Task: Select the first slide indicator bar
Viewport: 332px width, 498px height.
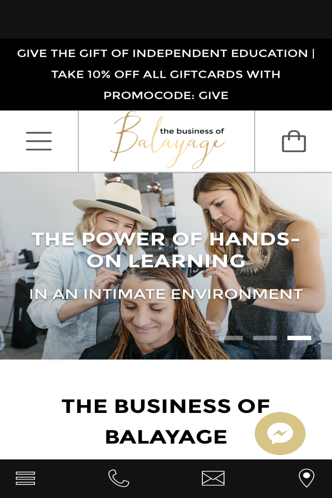Action: point(231,338)
